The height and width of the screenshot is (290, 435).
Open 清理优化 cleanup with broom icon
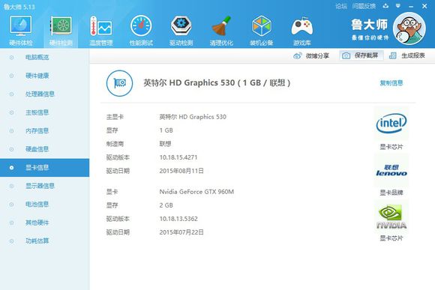coord(221,31)
